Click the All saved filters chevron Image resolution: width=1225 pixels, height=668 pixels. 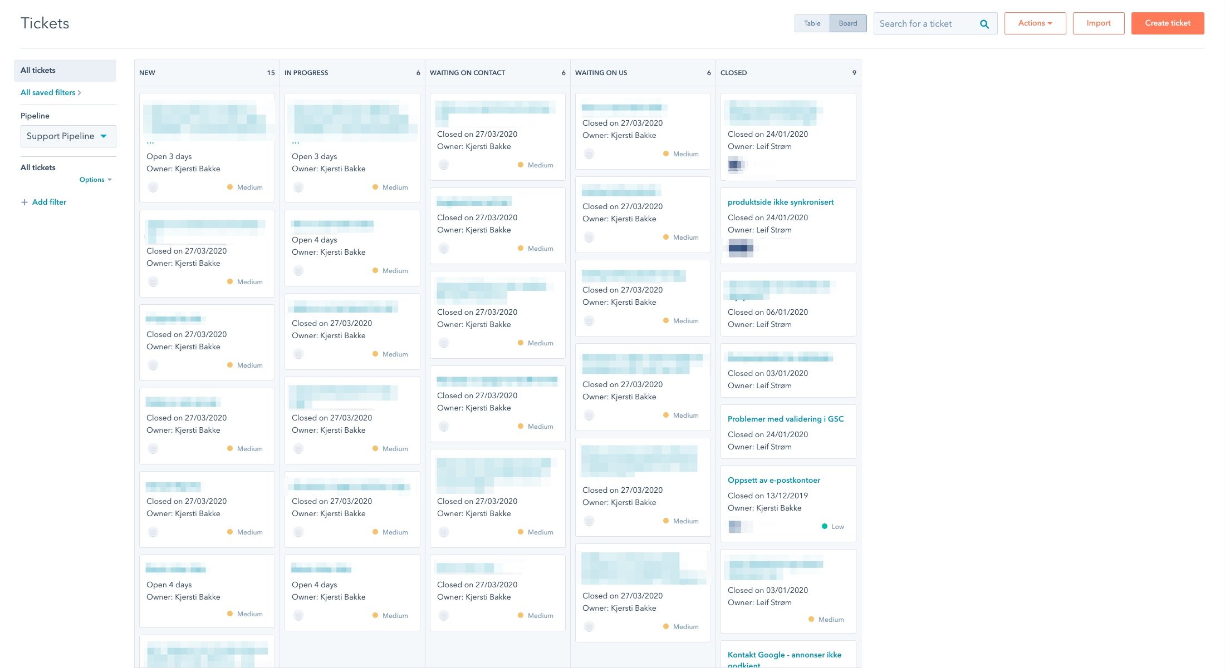click(80, 92)
